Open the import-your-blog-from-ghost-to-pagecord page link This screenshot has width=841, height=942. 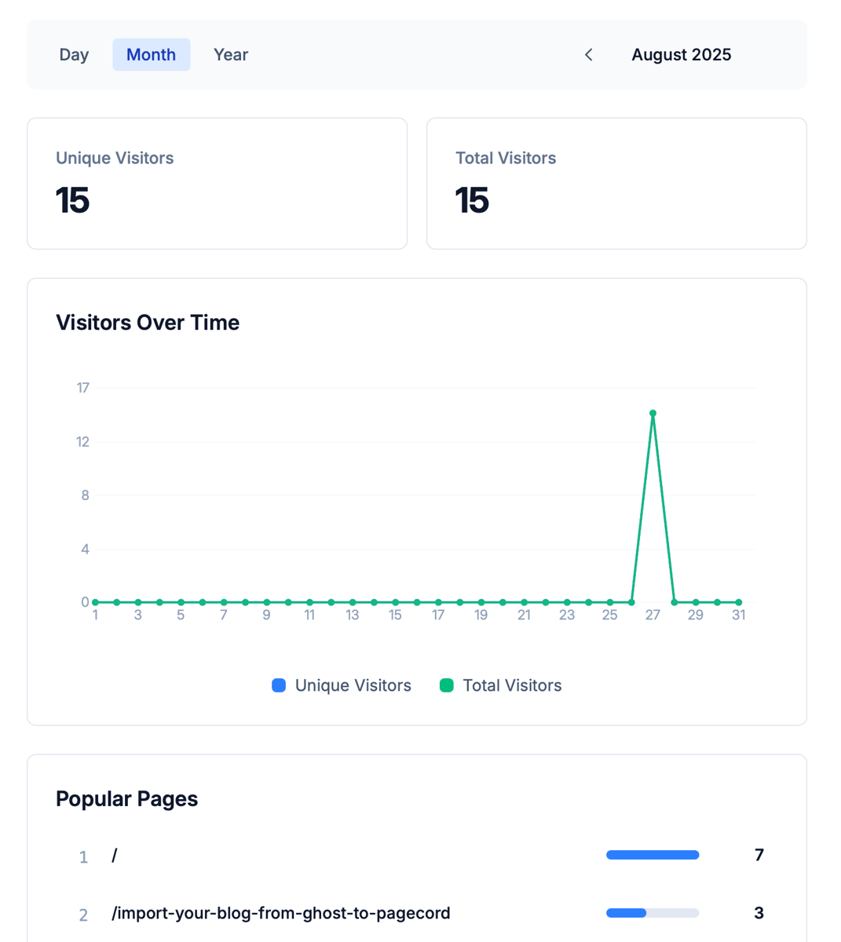280,913
